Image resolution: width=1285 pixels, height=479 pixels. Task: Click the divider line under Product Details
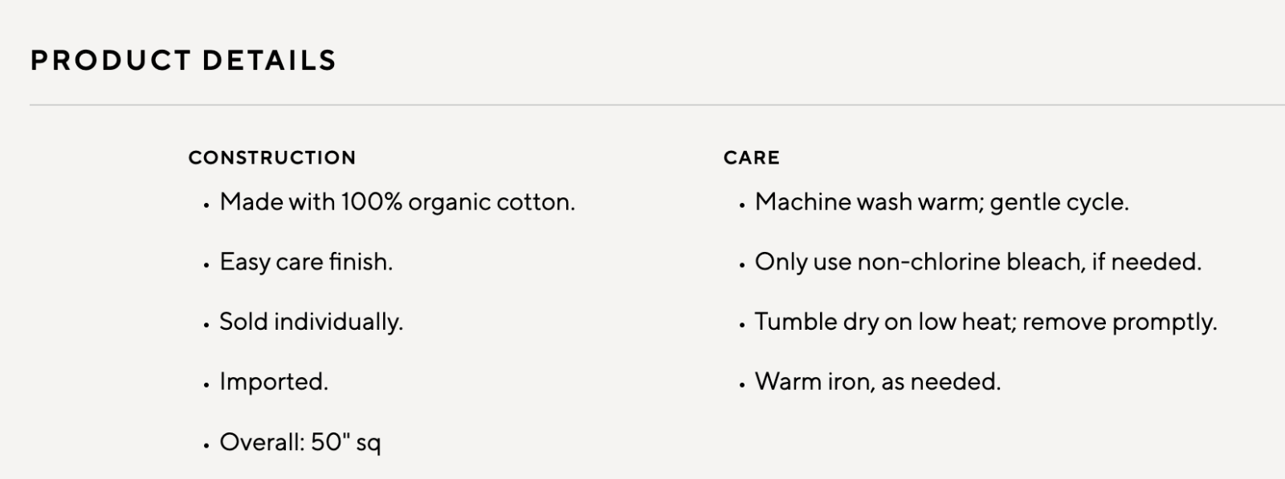657,104
